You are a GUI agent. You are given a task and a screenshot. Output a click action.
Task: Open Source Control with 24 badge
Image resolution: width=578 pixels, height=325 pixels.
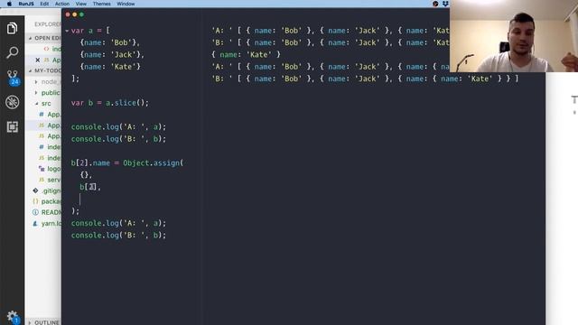pos(13,78)
